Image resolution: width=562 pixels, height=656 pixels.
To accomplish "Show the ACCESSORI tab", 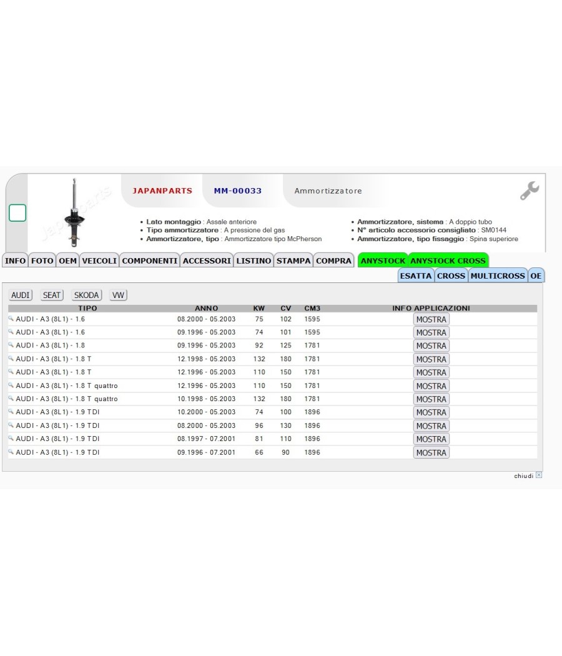I will [x=207, y=261].
